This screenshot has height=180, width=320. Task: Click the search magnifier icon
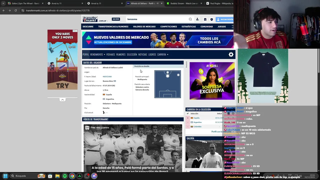pos(190,19)
